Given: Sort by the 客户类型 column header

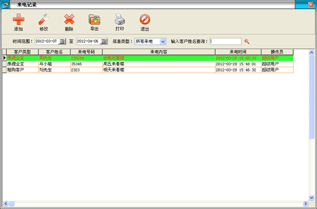Looking at the screenshot, I should [x=22, y=52].
